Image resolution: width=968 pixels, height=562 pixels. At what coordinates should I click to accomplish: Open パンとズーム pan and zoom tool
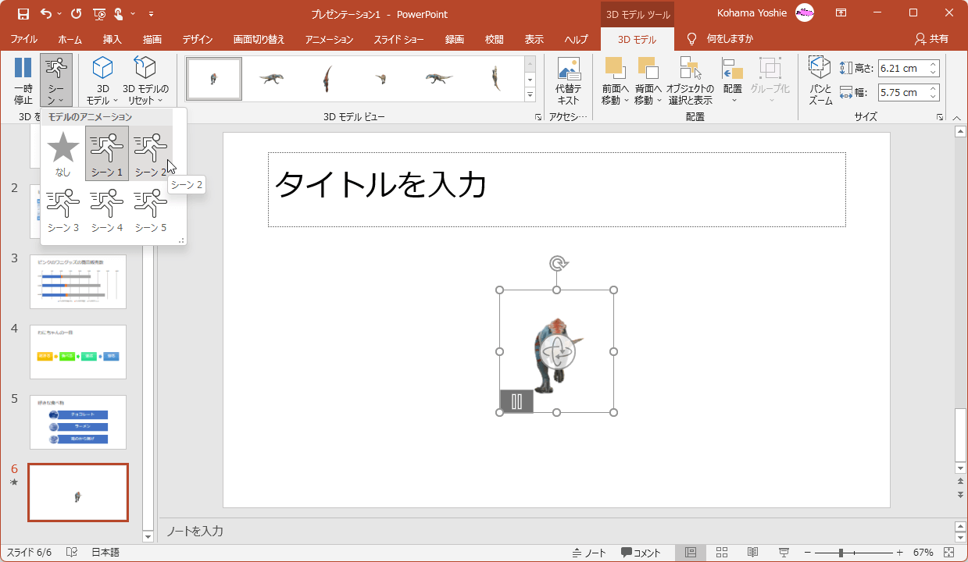[820, 80]
